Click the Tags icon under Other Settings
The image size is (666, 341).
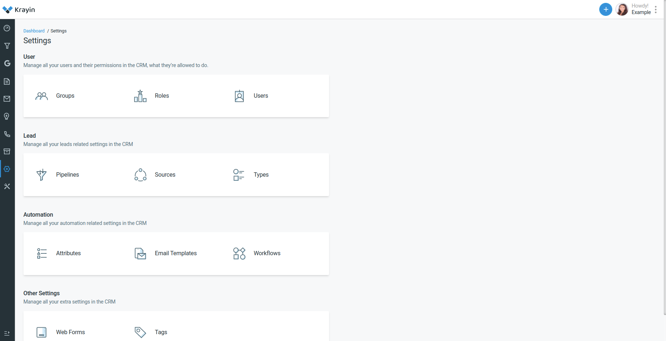[x=140, y=332]
